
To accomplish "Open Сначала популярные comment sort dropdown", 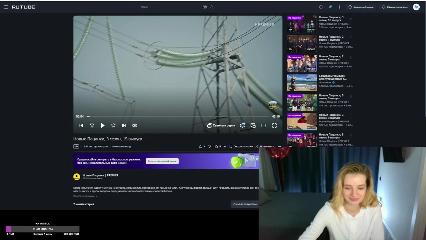I will point(245,204).
